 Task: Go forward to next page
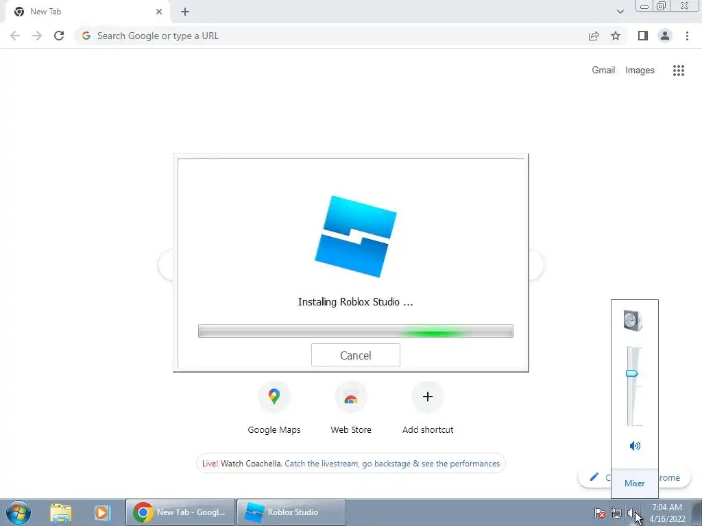tap(37, 36)
